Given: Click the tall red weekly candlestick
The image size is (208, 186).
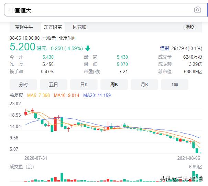Looking at the screenshot, I should pyautogui.click(x=55, y=124).
